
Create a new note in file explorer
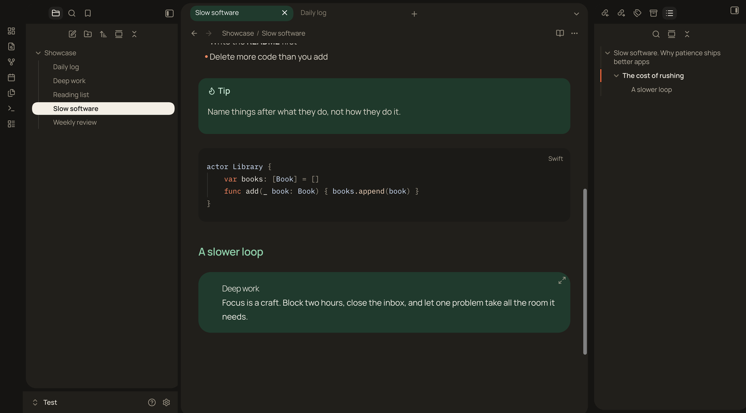coord(72,34)
